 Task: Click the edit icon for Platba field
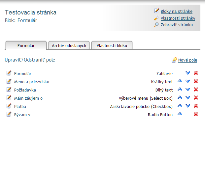pos(9,106)
